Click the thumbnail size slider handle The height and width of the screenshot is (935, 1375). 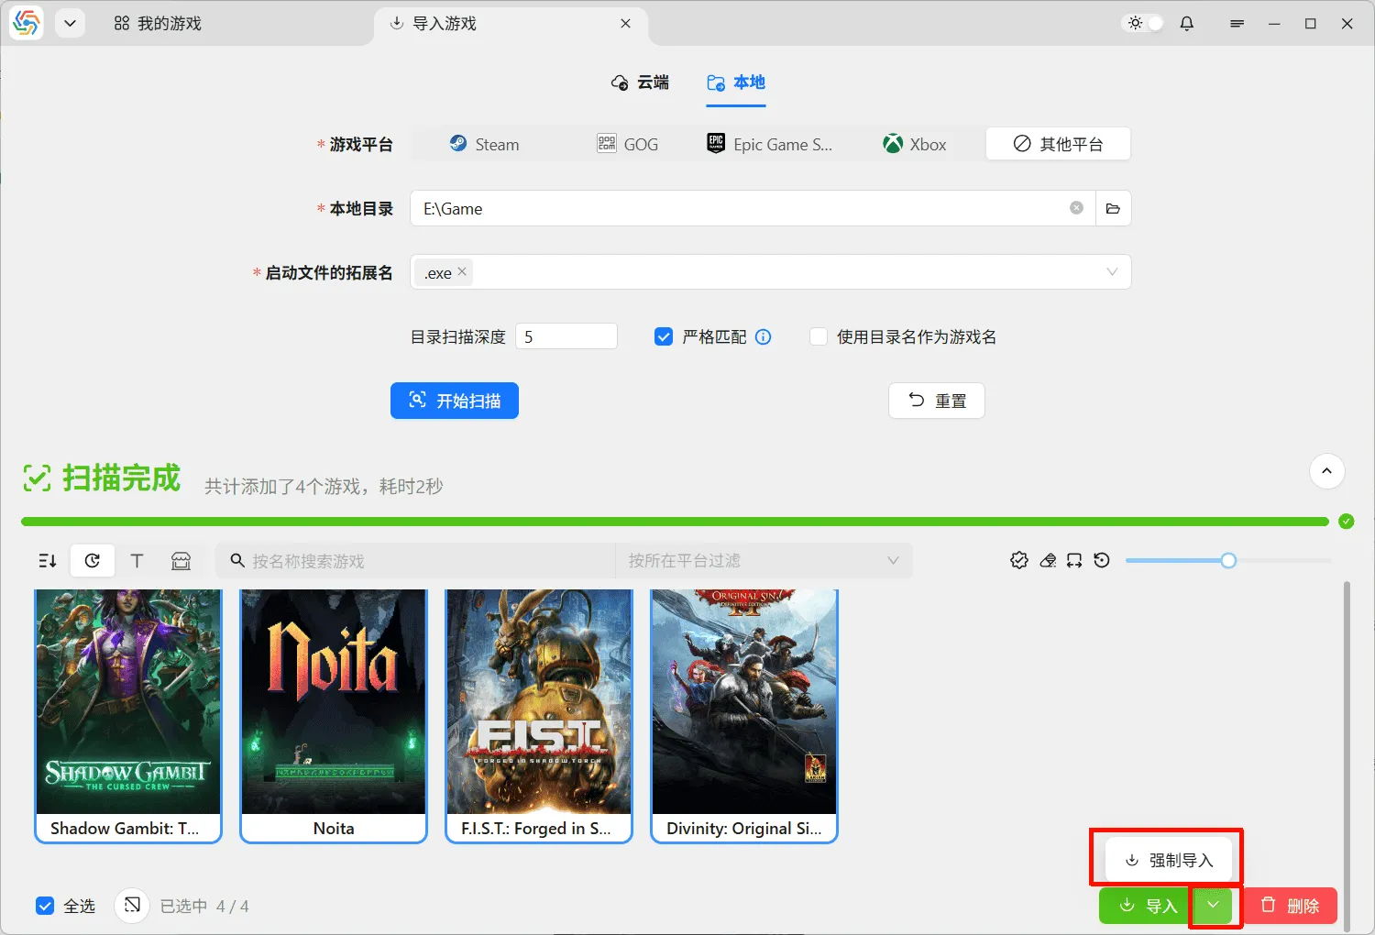1228,561
